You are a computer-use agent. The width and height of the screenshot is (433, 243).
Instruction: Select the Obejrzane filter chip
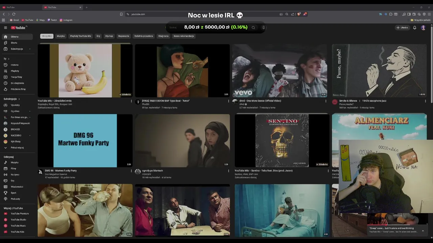(163, 36)
